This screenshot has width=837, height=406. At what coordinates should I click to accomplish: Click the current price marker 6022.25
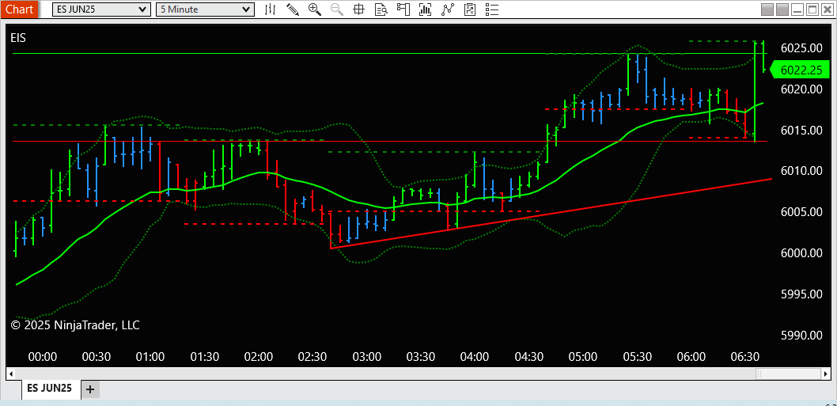point(800,70)
